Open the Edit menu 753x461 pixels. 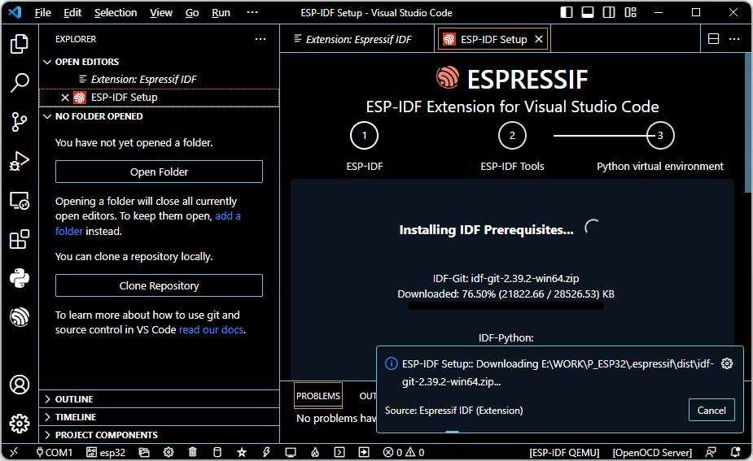click(x=72, y=12)
